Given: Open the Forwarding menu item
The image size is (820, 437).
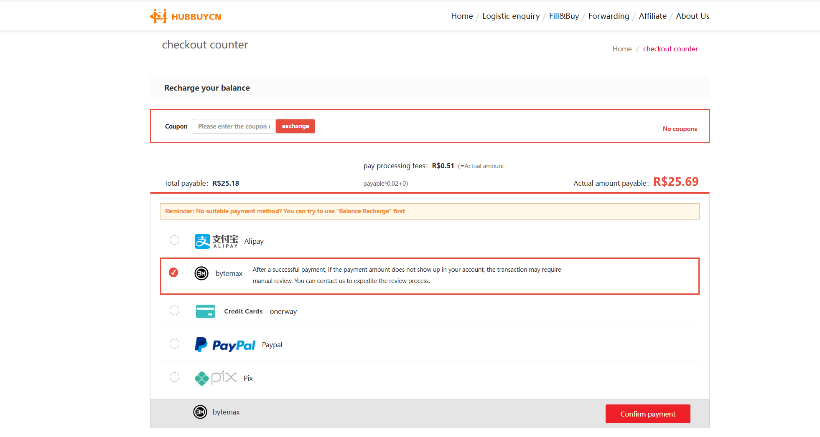Looking at the screenshot, I should pos(609,16).
